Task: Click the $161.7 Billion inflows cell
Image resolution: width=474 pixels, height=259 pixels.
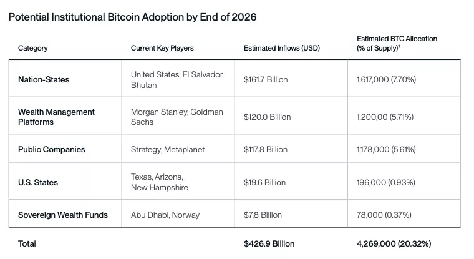Action: (266, 79)
